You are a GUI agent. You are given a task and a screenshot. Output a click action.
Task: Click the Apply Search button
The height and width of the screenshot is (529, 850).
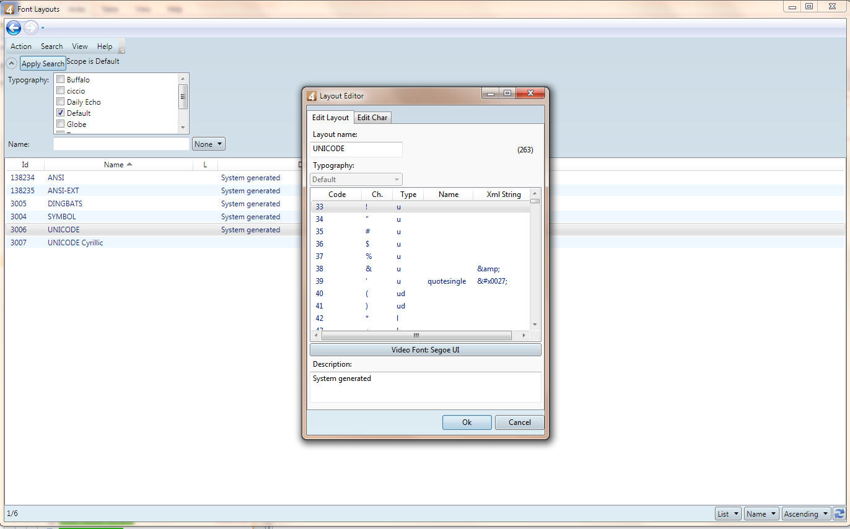[x=43, y=64]
